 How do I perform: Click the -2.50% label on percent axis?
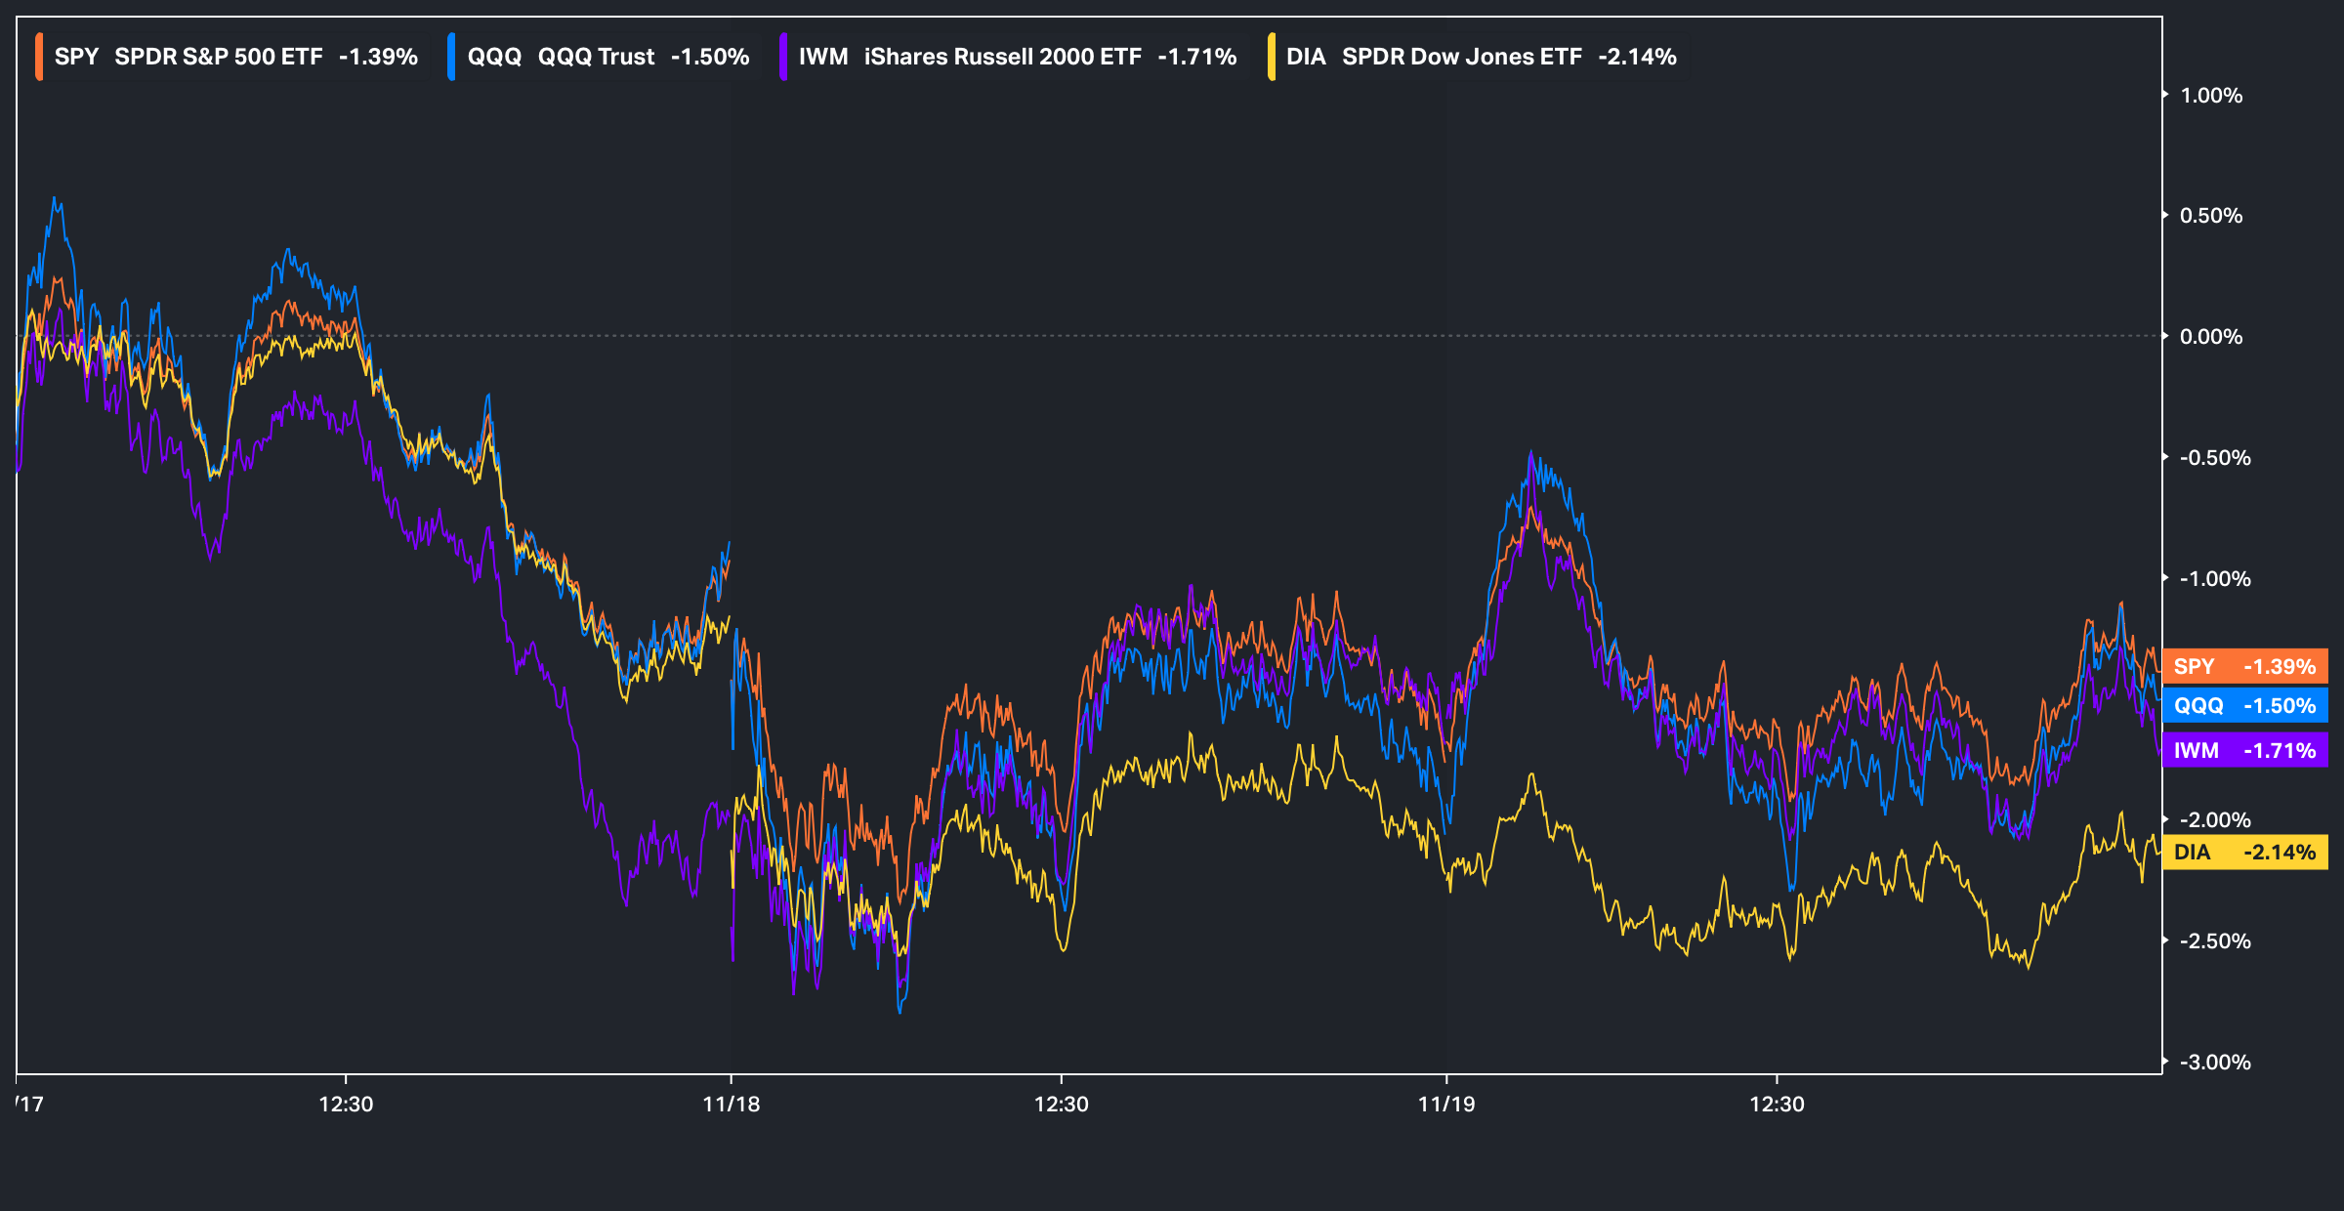[x=2214, y=940]
